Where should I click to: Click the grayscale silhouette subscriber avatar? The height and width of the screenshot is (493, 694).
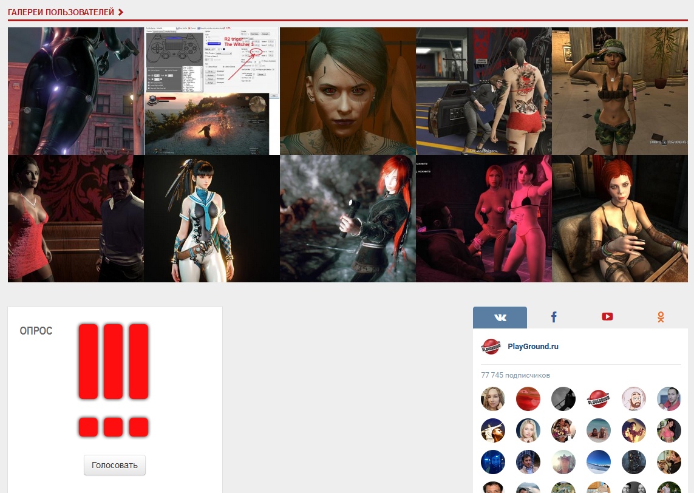tap(563, 399)
